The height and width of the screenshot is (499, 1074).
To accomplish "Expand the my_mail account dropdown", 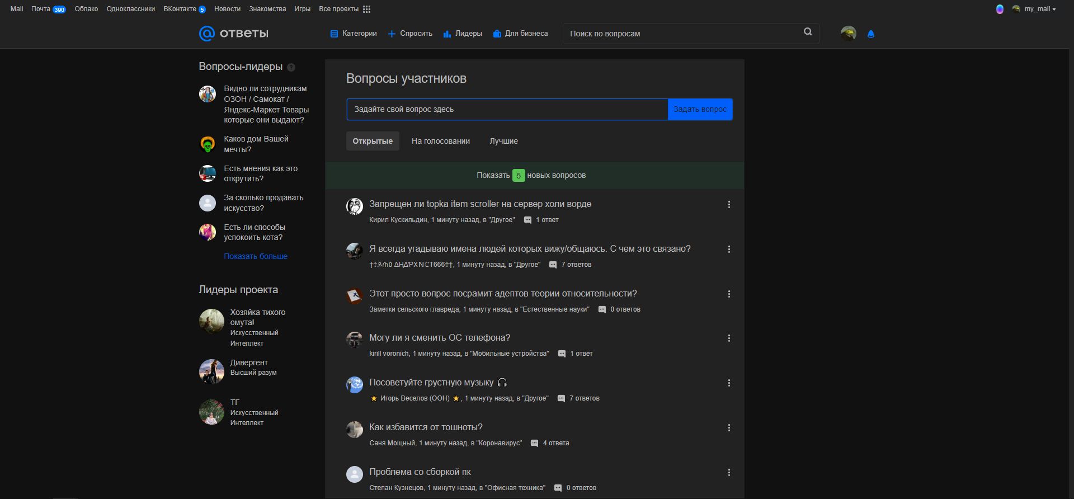I will pos(1034,9).
